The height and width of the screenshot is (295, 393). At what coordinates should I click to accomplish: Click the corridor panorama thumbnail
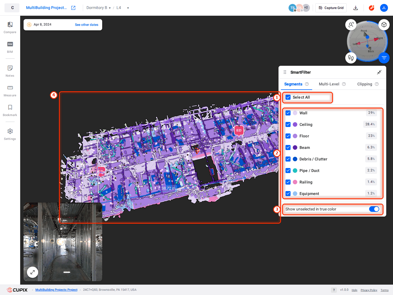pos(63,242)
